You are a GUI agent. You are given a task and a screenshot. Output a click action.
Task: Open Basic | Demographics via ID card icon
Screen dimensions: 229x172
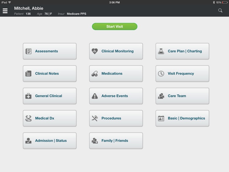(161, 118)
